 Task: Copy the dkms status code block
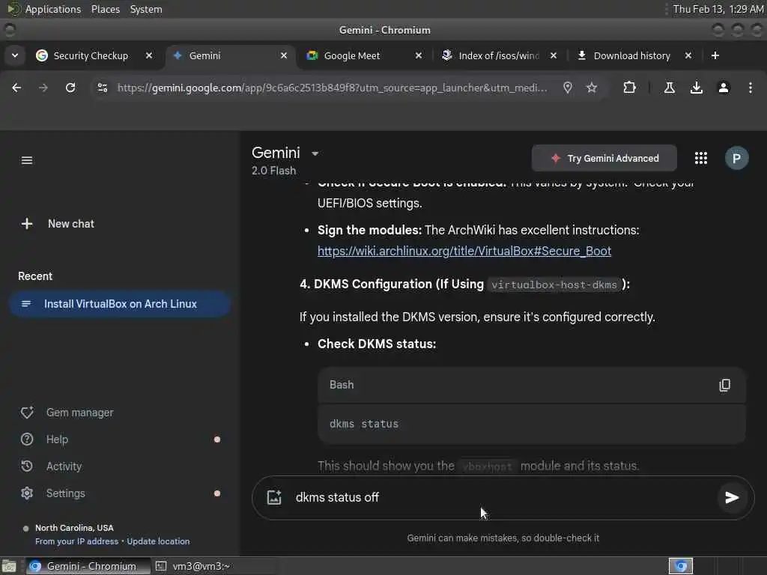pos(724,385)
